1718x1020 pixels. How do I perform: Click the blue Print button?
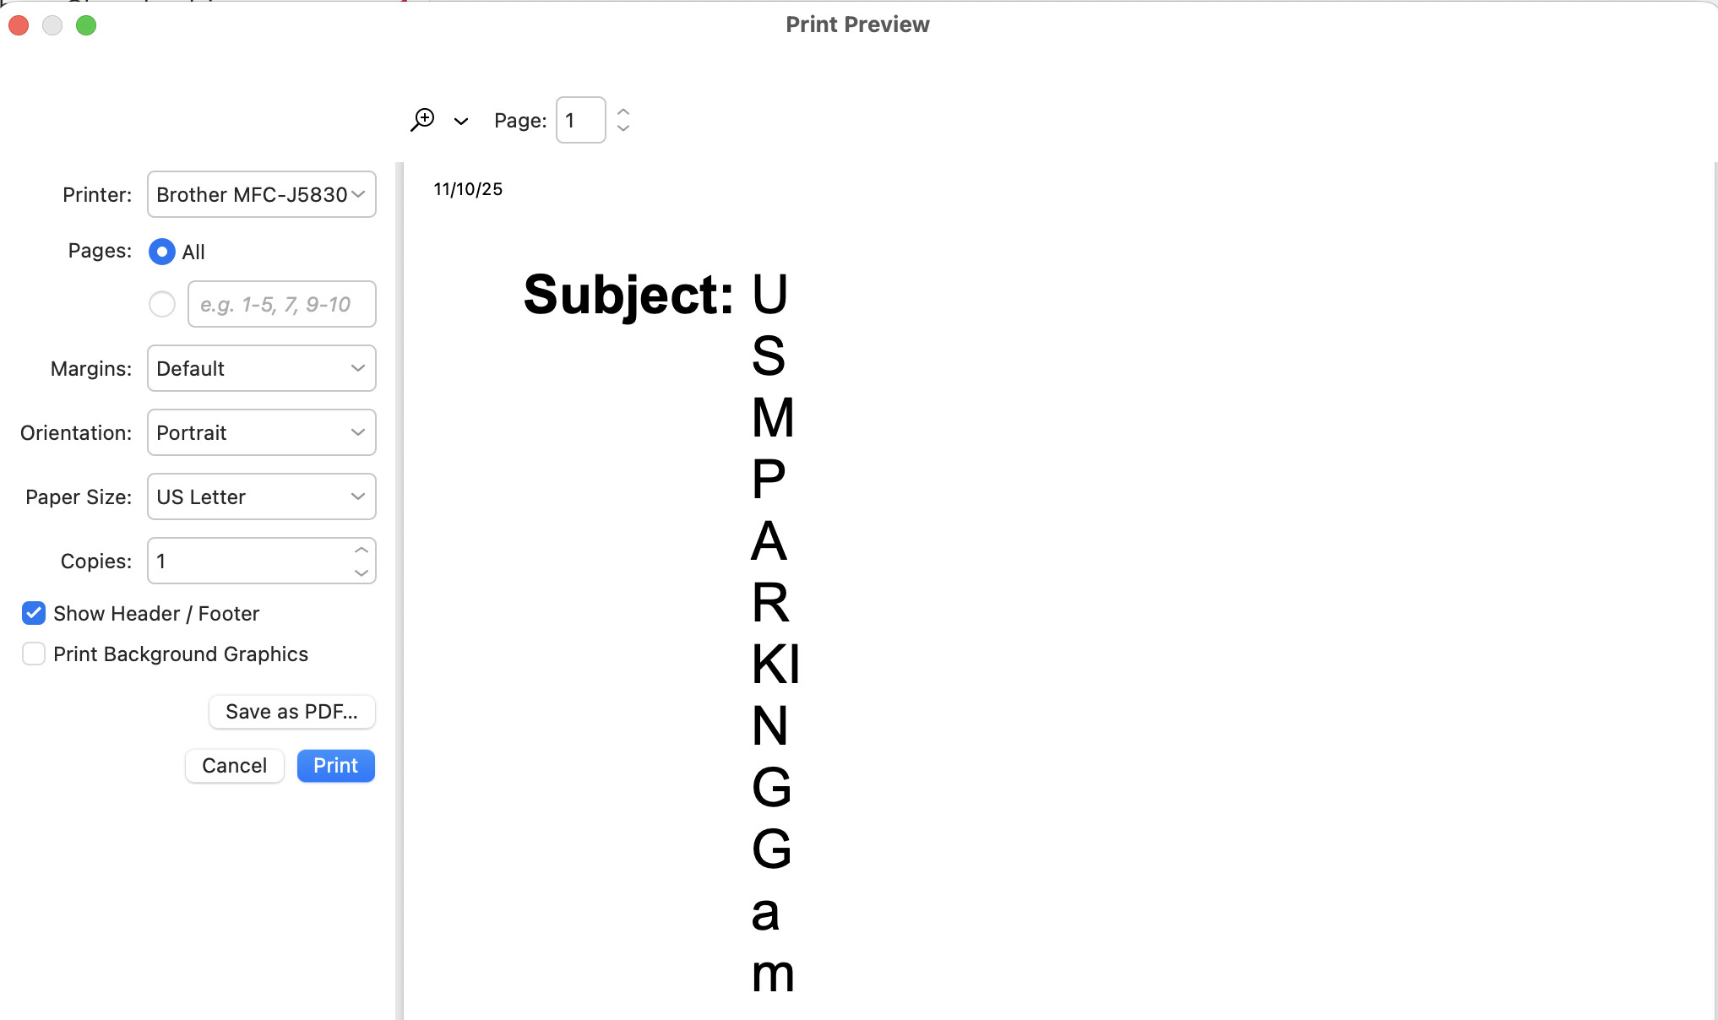(335, 766)
